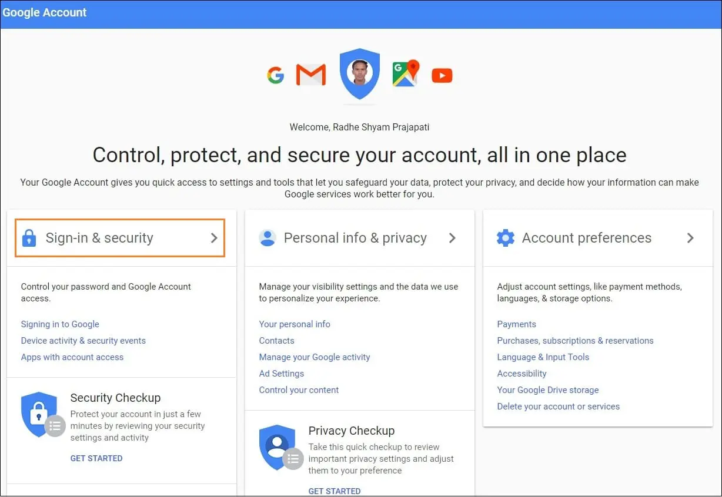Click the profile photo in the shield
The height and width of the screenshot is (497, 722).
[360, 72]
